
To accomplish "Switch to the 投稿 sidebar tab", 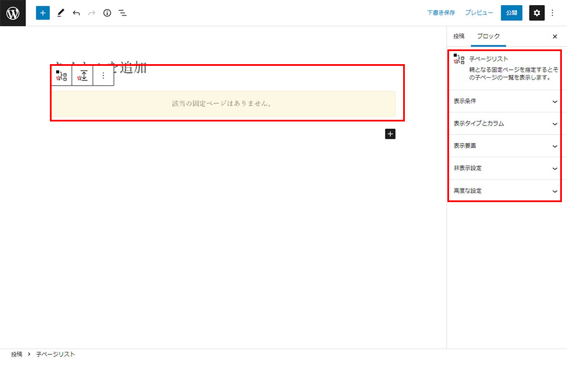I will tap(459, 36).
